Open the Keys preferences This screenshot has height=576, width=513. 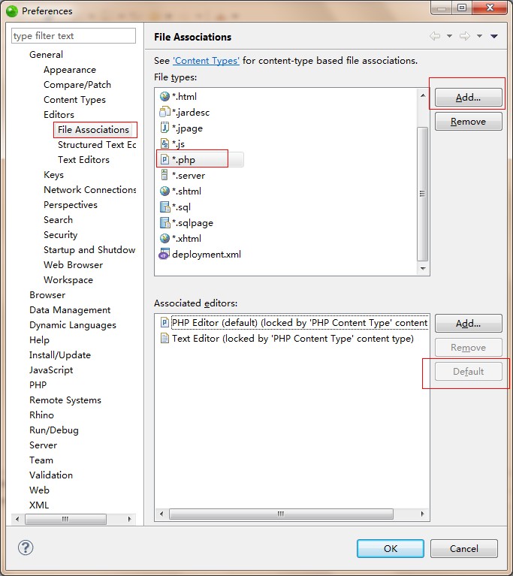[53, 175]
